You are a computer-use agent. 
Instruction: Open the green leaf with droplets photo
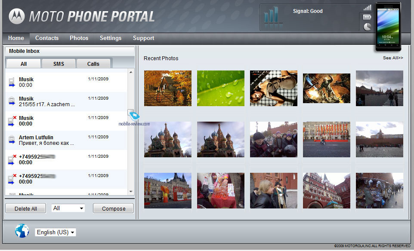pos(221,89)
